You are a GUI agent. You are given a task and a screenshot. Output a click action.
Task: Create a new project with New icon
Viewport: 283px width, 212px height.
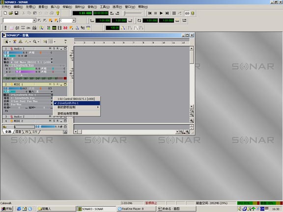click(5, 13)
